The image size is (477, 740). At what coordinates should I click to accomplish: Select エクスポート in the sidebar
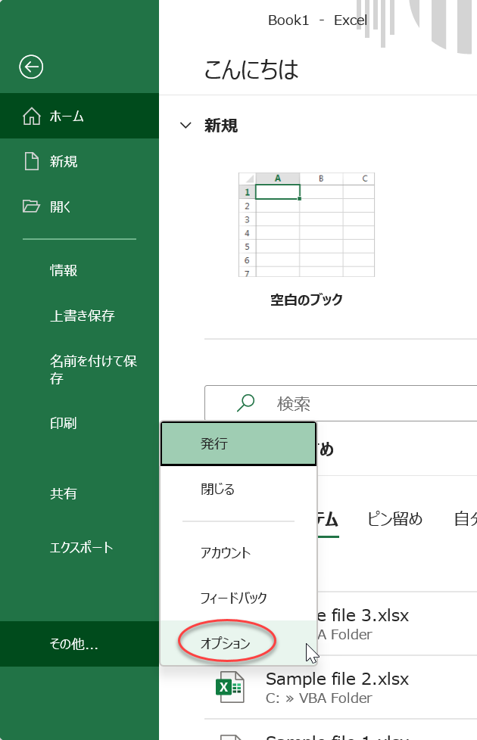tap(79, 548)
